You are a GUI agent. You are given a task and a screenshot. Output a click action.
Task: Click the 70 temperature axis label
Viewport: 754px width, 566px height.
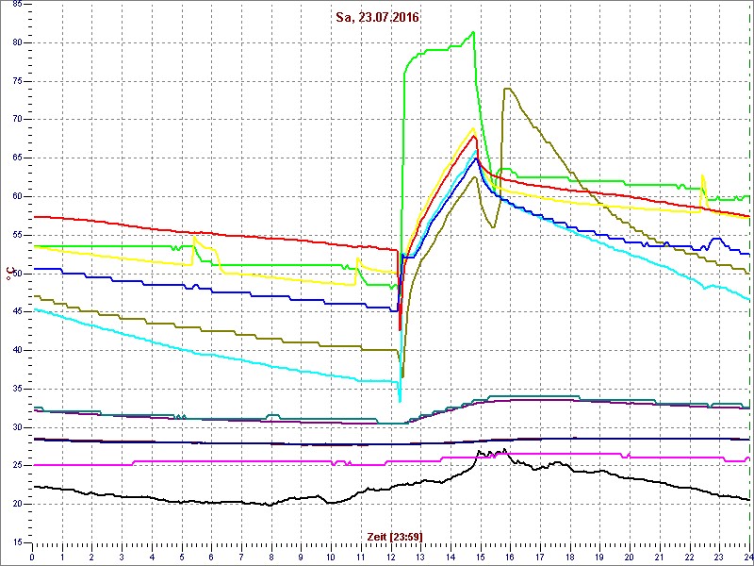click(x=17, y=120)
